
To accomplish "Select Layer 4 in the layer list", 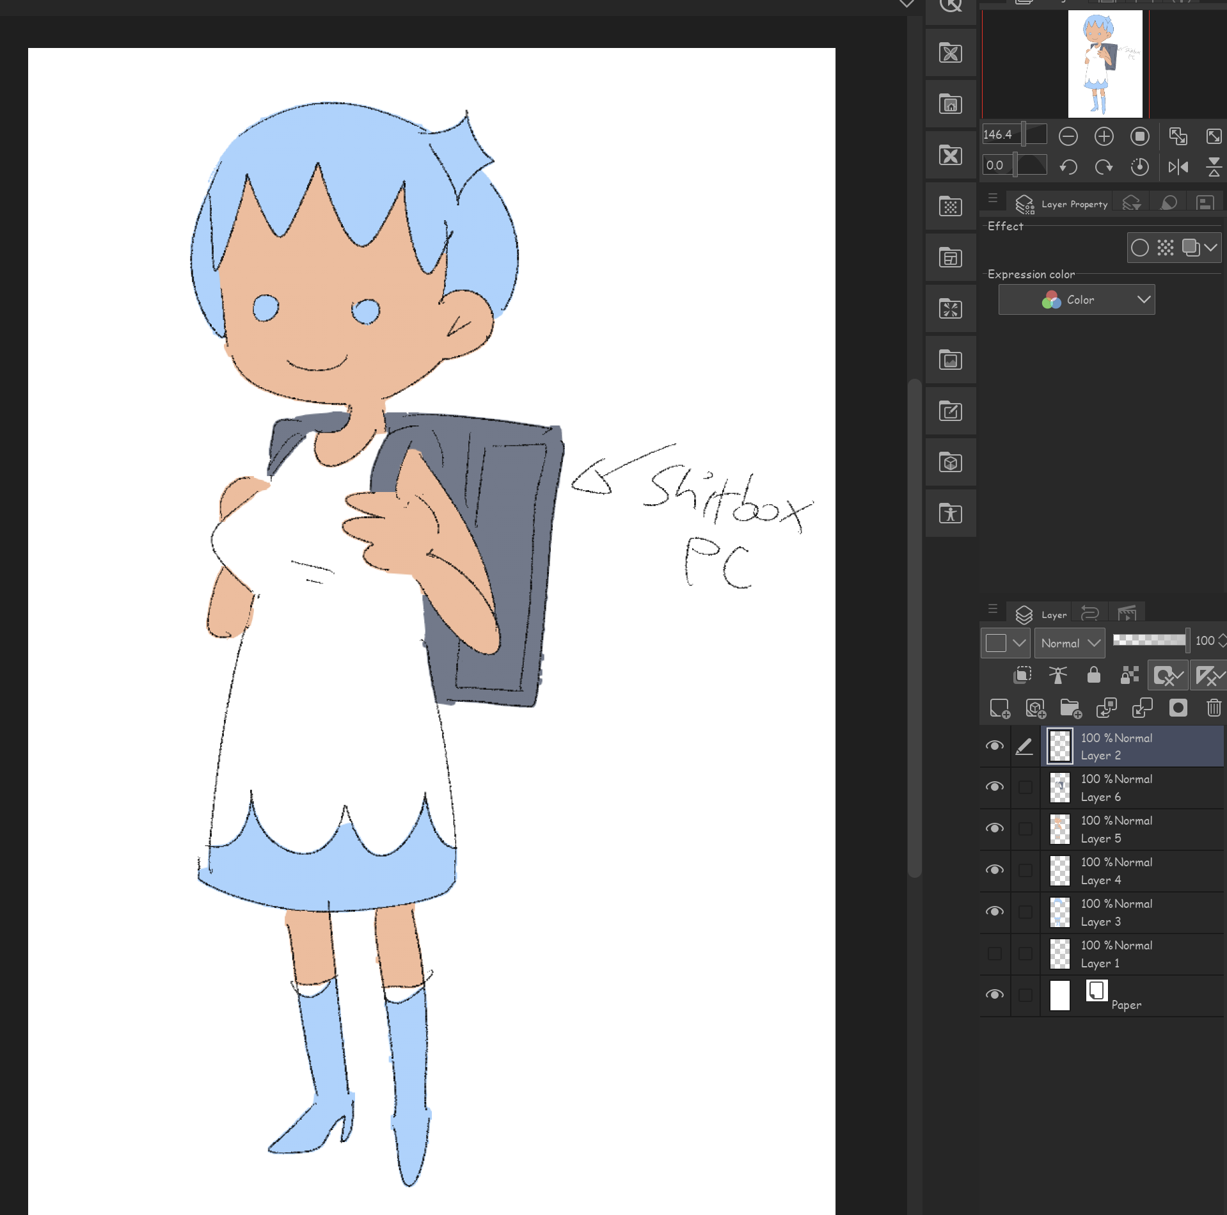I will [1133, 871].
